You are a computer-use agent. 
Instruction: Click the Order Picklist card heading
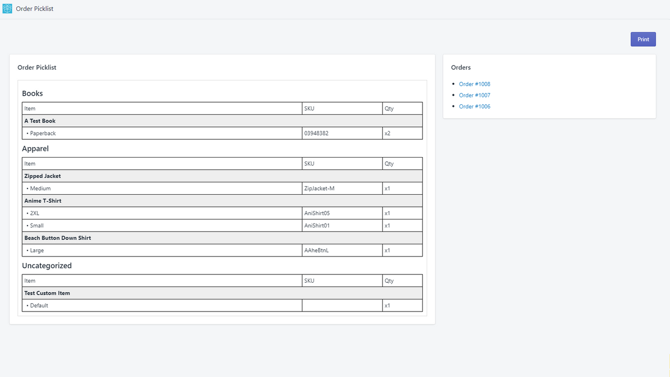(x=37, y=68)
